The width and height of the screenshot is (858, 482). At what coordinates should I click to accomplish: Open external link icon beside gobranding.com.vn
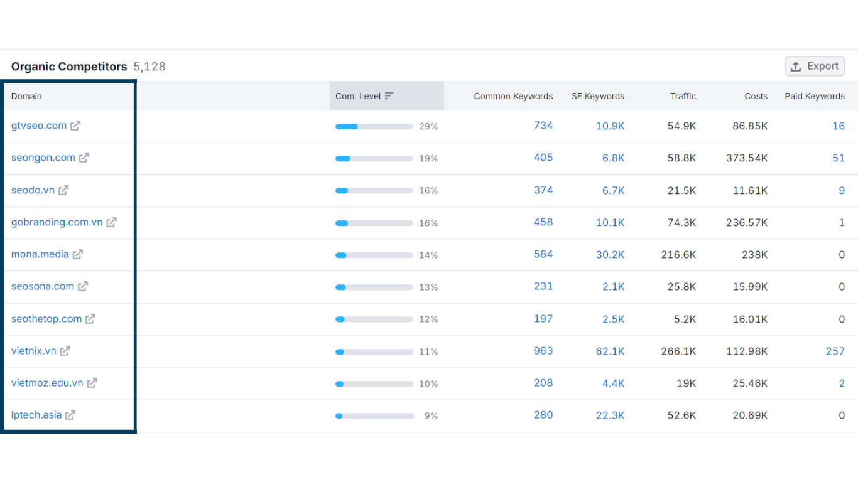[x=111, y=222]
